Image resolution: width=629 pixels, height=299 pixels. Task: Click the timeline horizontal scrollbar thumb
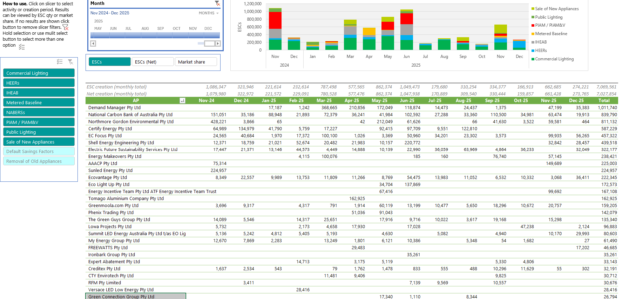pyautogui.click(x=209, y=44)
